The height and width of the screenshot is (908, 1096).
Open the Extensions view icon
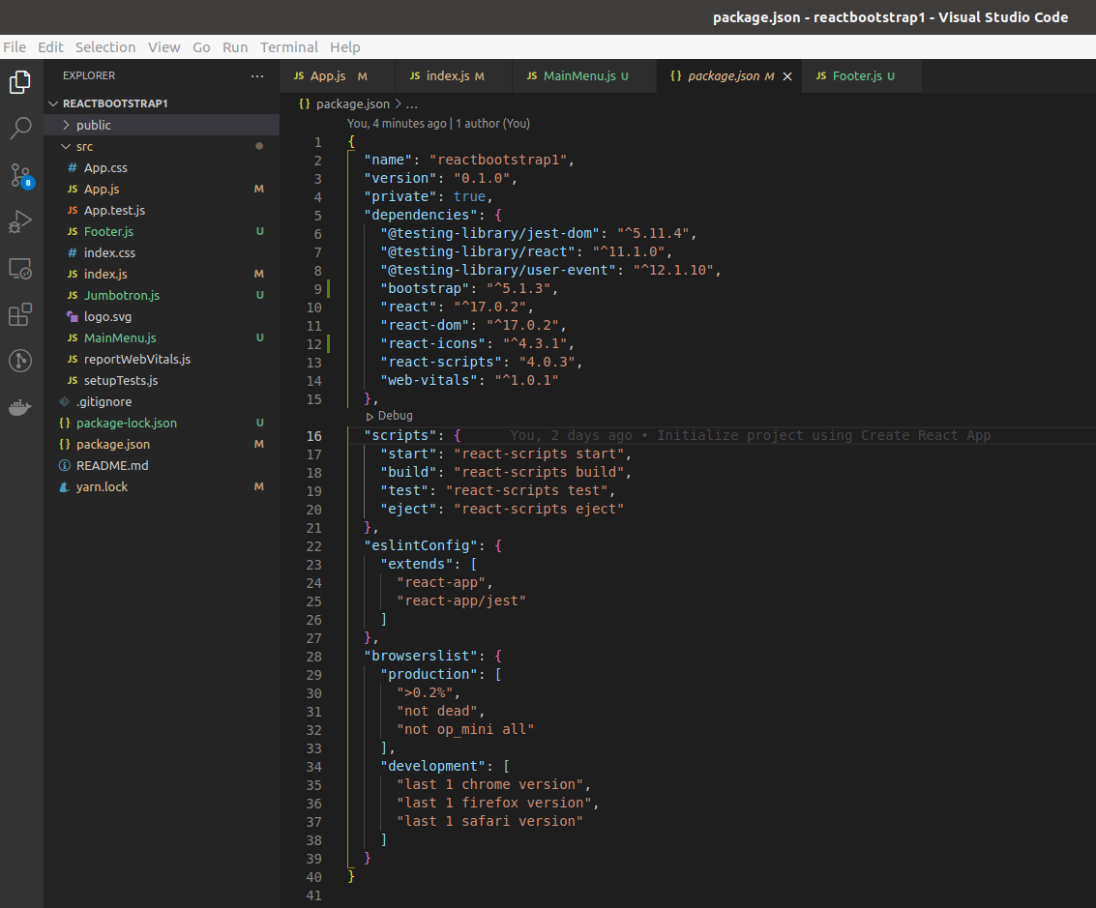tap(20, 314)
